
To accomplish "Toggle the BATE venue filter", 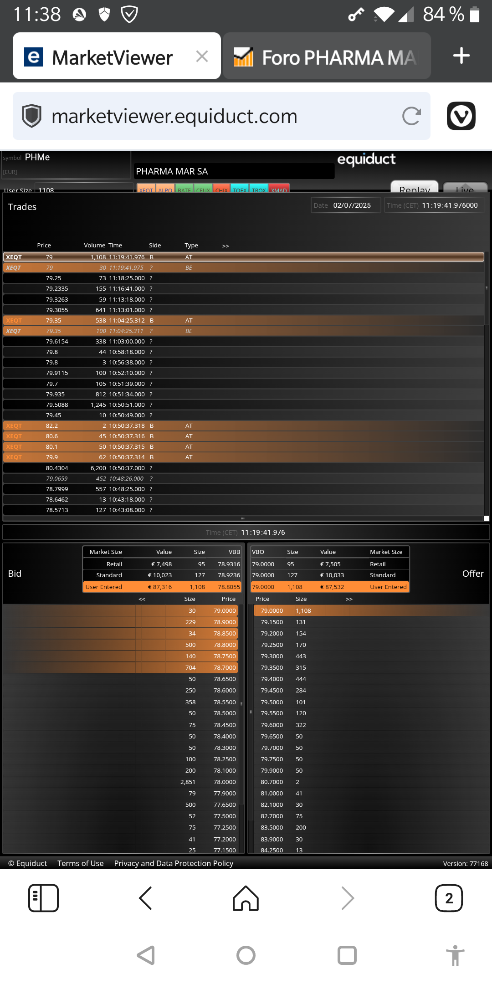I will pyautogui.click(x=184, y=189).
